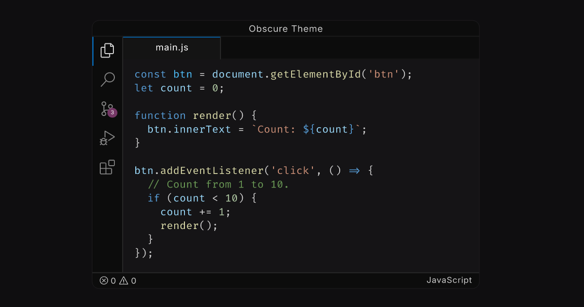Click the 'function' keyword
This screenshot has width=584, height=307.
[160, 115]
